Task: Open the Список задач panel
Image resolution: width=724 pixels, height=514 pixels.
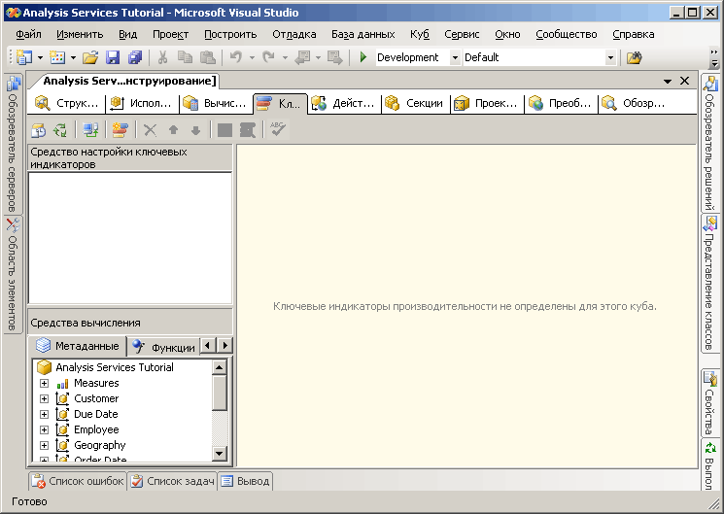Action: pyautogui.click(x=173, y=481)
